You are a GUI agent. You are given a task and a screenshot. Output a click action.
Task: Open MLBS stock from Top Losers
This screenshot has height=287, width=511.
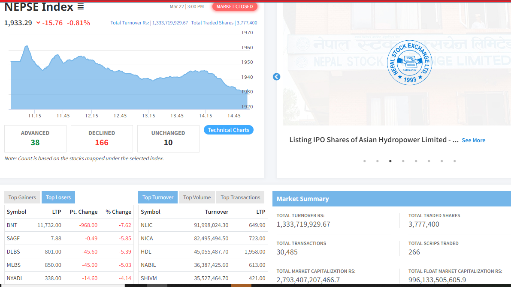[14, 265]
